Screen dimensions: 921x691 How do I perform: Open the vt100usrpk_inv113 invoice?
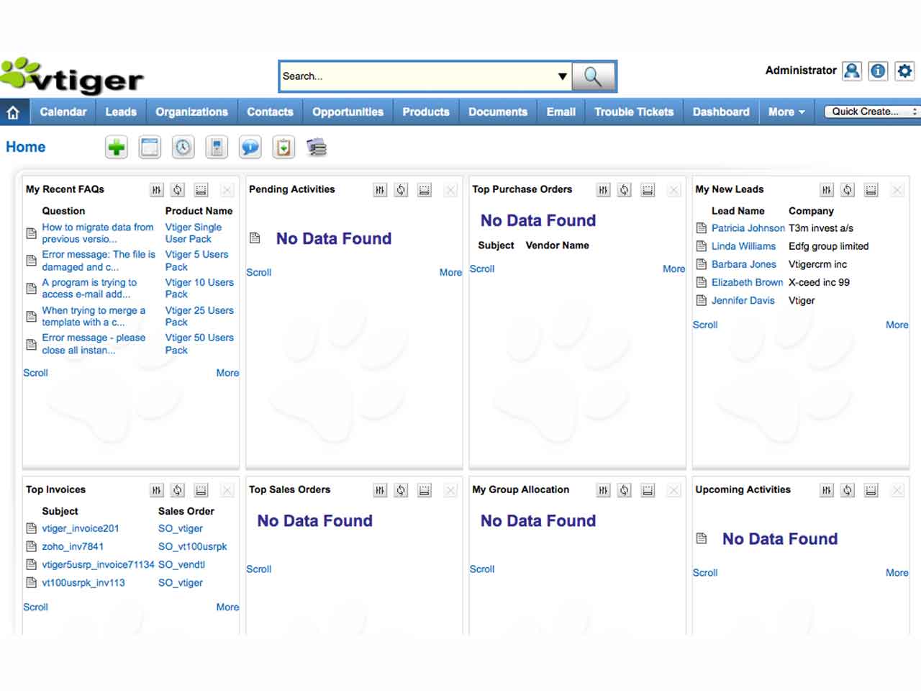tap(83, 582)
